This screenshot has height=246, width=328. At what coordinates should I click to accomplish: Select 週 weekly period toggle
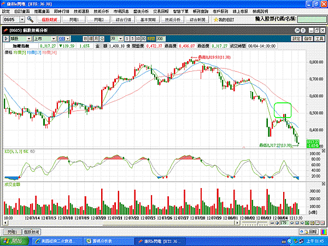click(x=91, y=39)
